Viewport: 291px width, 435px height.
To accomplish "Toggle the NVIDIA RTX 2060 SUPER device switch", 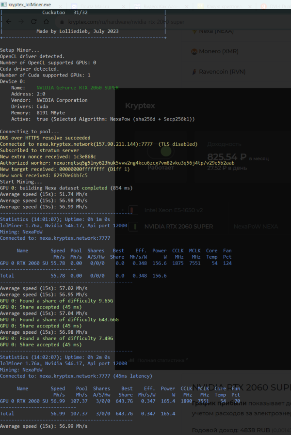I will 133,227.
